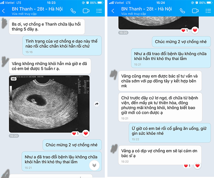View reaction count on last message
This screenshot has width=214, height=178.
(187, 166)
